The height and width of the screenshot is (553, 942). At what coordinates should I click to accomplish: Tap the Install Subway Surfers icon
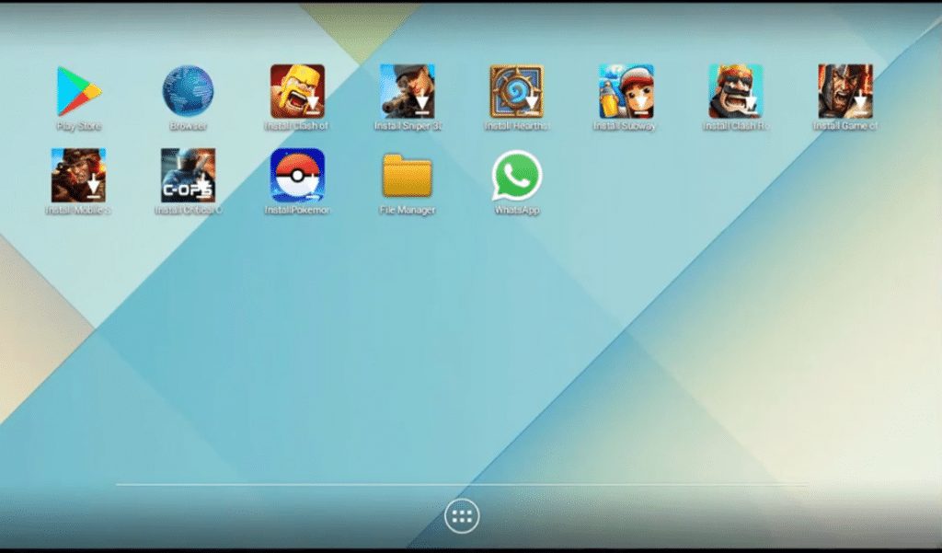point(626,91)
